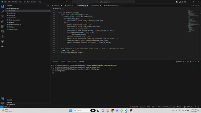The image size is (201, 113).
Task: Click the UTF-8 encoding indicator
Action: (148, 107)
